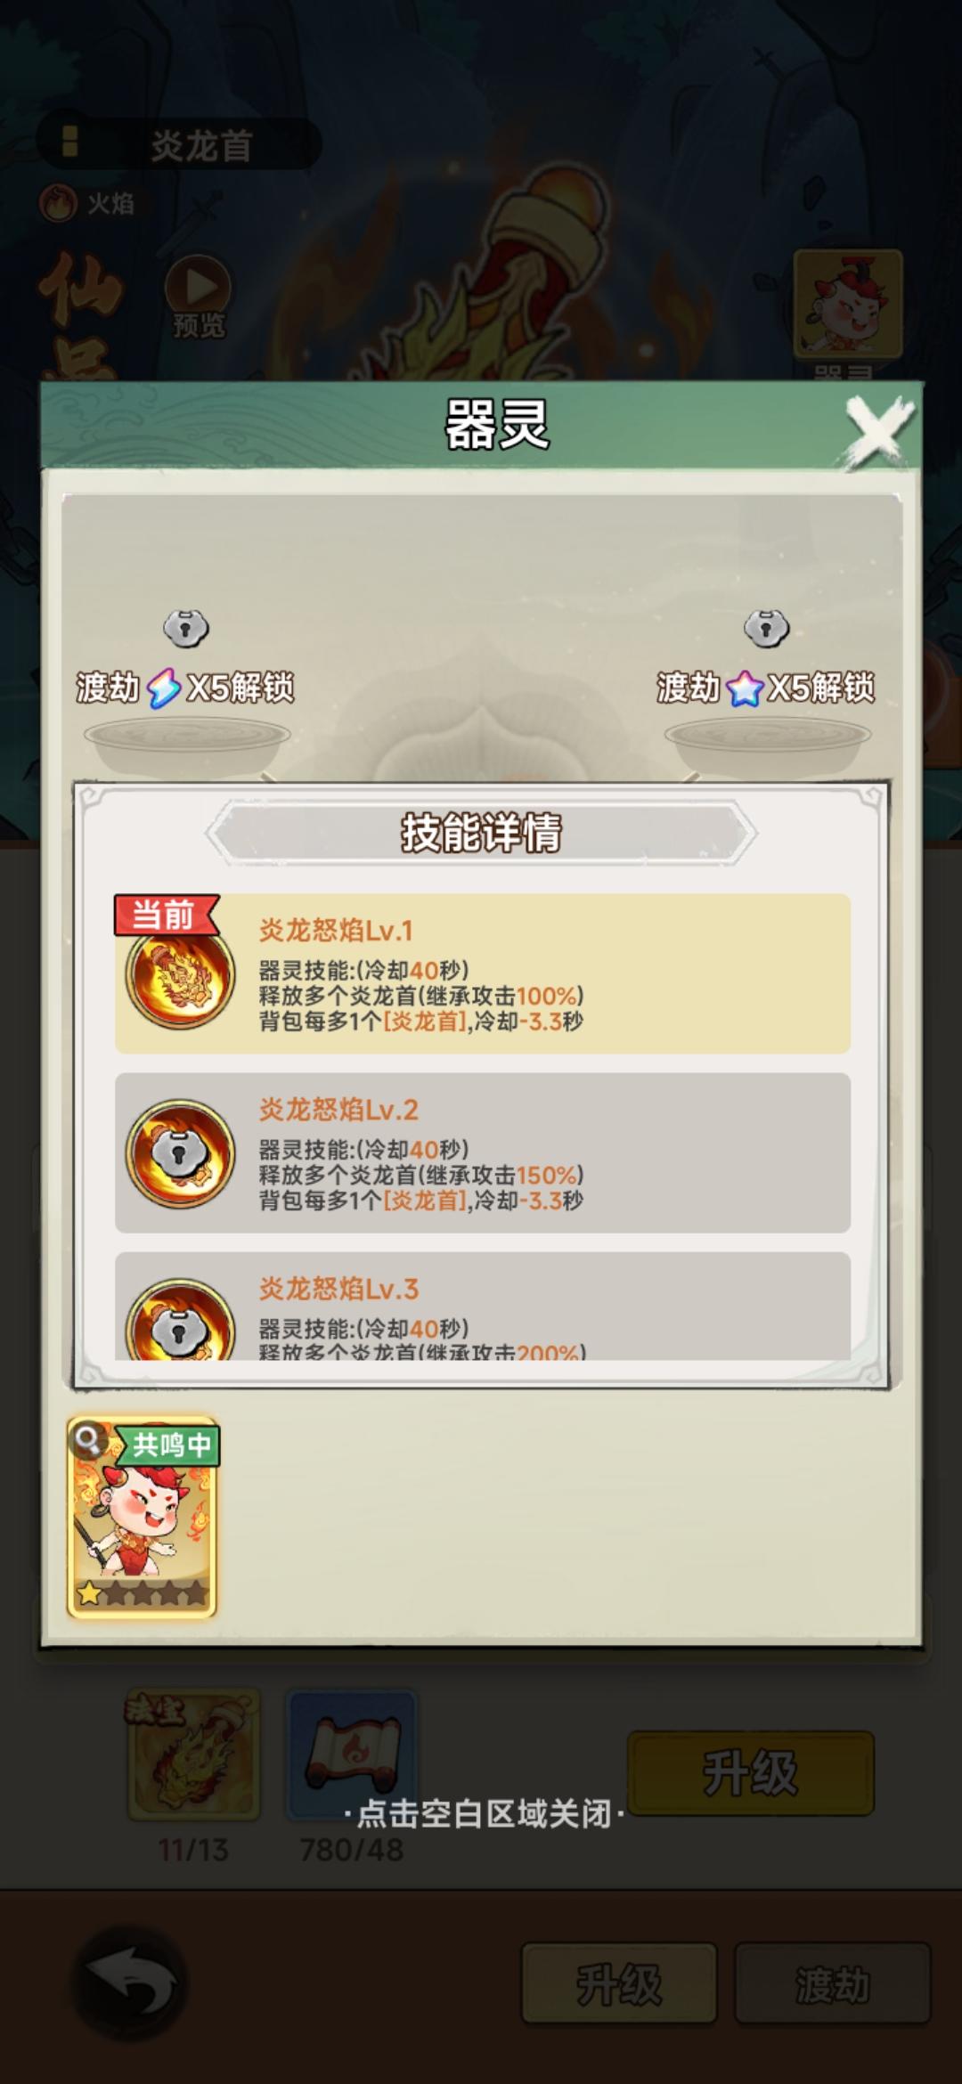Select the locked 炎龙怒焰Lv.3 skill icon
The width and height of the screenshot is (962, 2084).
coord(180,1322)
